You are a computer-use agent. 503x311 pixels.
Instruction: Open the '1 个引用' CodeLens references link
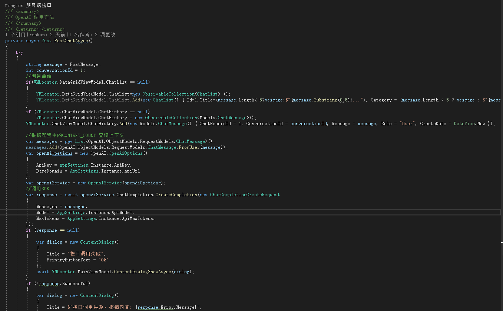[15, 35]
